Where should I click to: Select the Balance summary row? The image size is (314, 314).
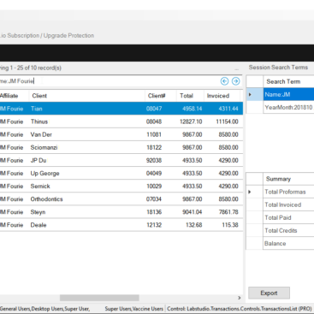[x=280, y=244]
